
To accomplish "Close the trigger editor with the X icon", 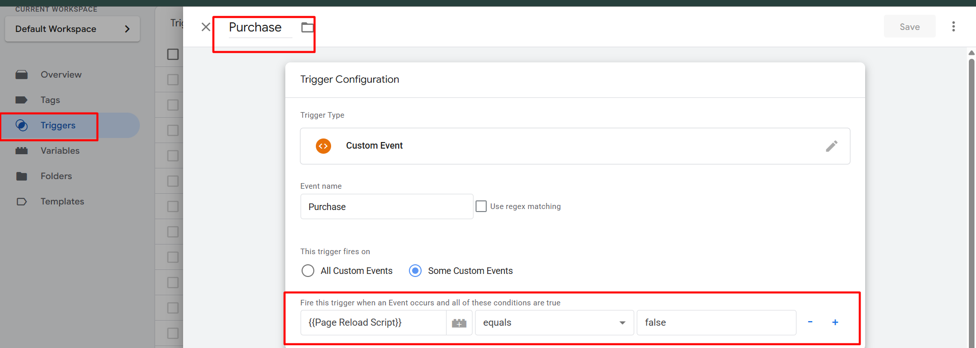I will (x=205, y=27).
